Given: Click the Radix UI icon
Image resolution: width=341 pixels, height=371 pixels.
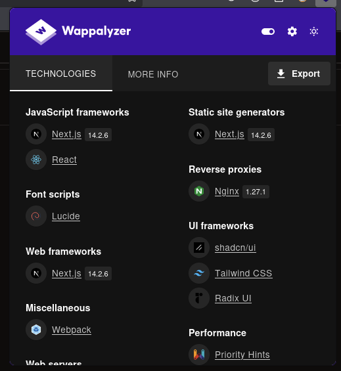Looking at the screenshot, I should coord(199,298).
